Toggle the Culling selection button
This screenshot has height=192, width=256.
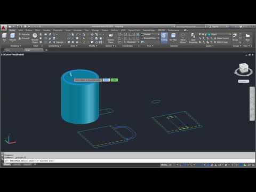coord(164,37)
